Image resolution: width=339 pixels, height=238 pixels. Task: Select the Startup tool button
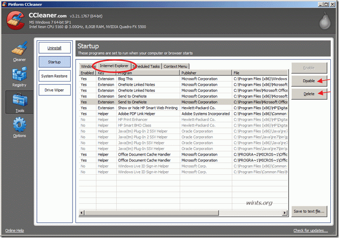point(55,62)
